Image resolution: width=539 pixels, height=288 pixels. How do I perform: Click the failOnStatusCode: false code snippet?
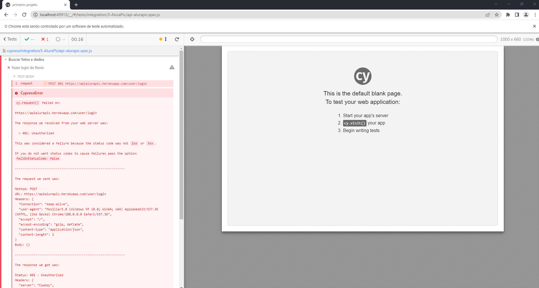(38, 158)
